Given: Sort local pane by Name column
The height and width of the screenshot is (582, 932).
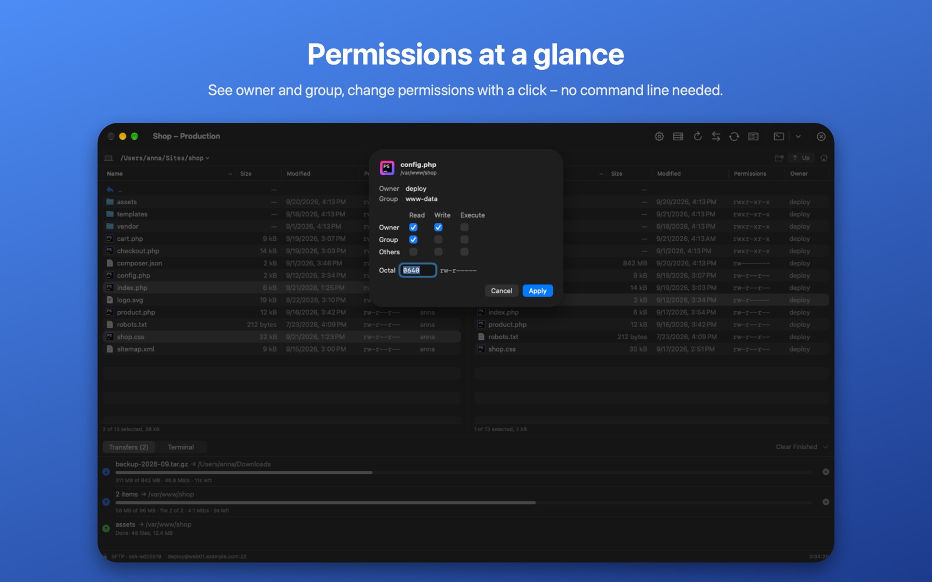Looking at the screenshot, I should (x=169, y=173).
